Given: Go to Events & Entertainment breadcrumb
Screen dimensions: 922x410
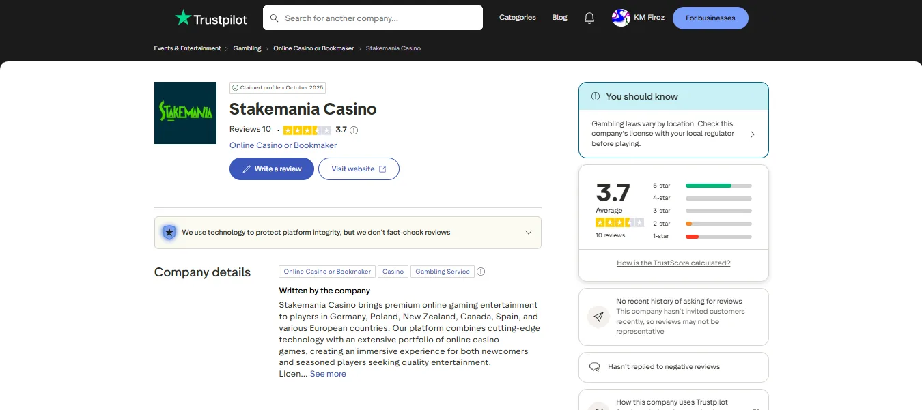Looking at the screenshot, I should click(187, 48).
